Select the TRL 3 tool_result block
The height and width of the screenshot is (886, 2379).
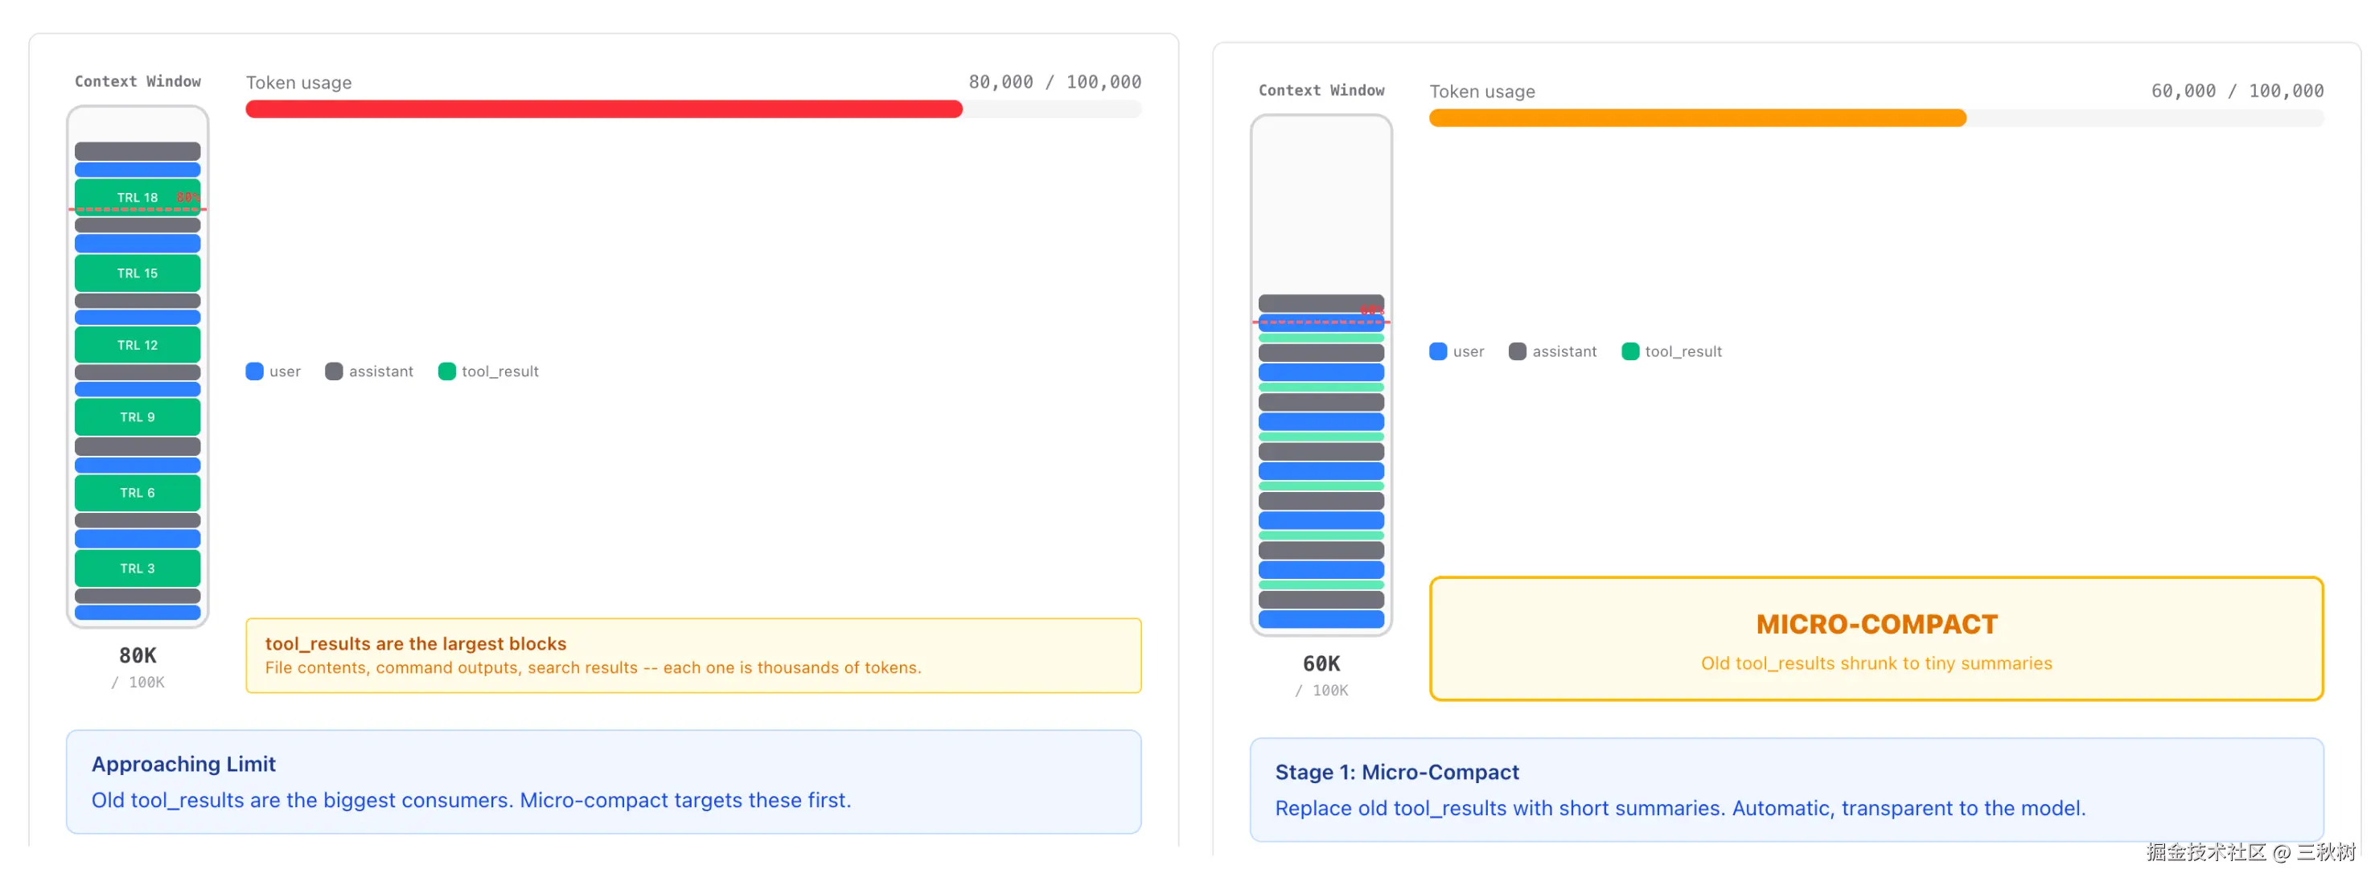(137, 568)
